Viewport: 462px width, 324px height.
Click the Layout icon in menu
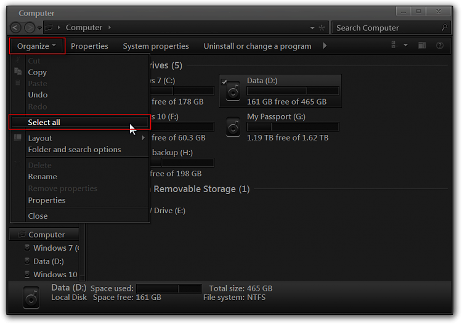tap(18, 137)
